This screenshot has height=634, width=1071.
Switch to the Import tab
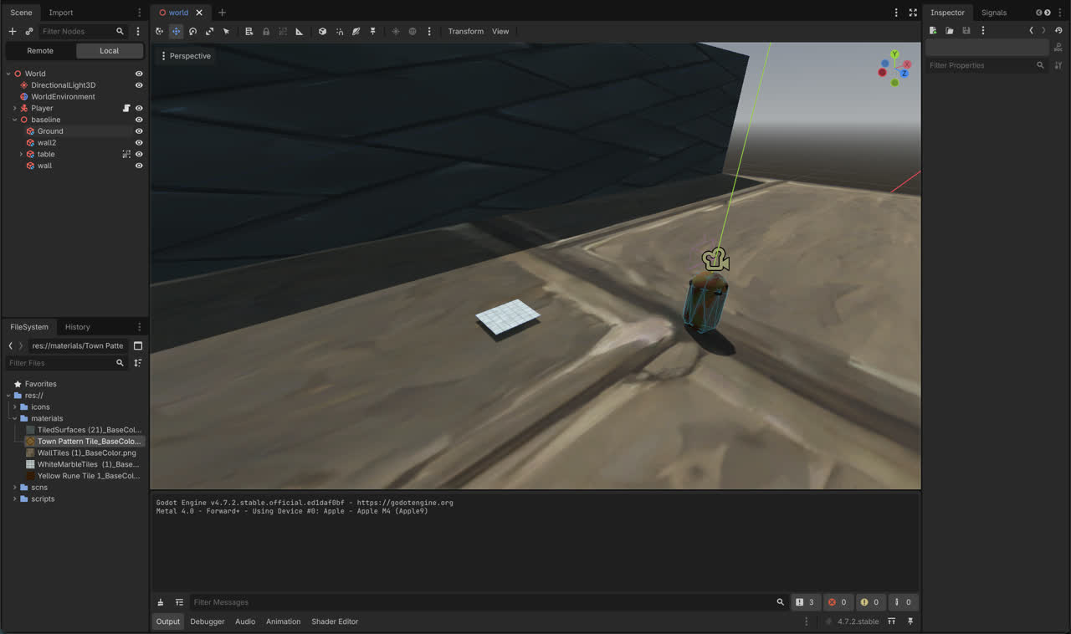[61, 13]
